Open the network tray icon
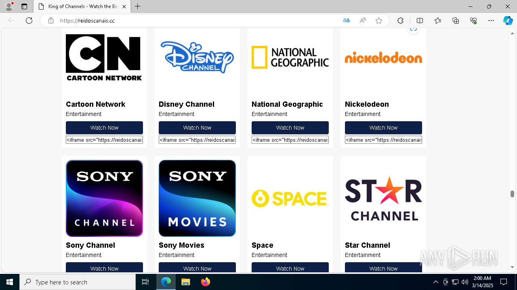This screenshot has width=517, height=290. (x=455, y=282)
